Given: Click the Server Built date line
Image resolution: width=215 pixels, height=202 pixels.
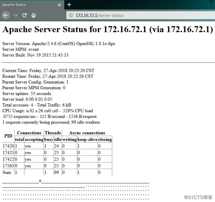Looking at the screenshot, I should coord(35,55).
